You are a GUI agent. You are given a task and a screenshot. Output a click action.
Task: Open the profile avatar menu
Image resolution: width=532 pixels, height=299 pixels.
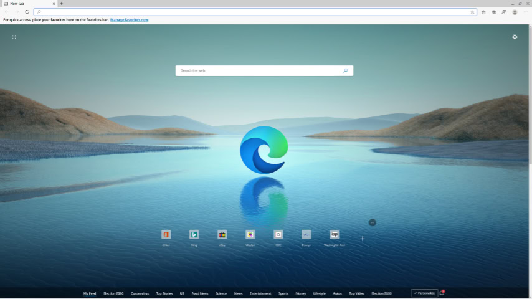(x=515, y=12)
